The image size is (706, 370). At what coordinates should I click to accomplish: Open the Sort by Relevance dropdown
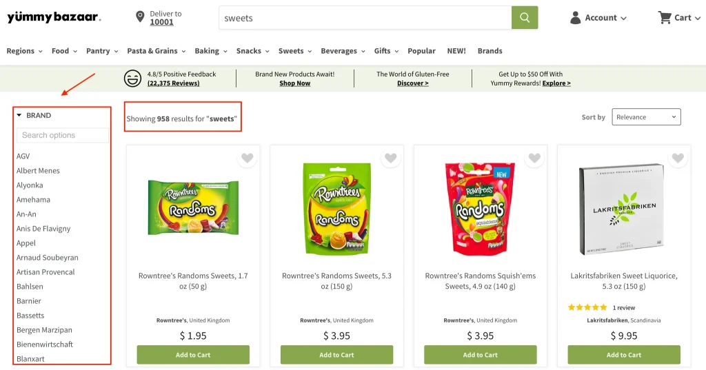646,117
